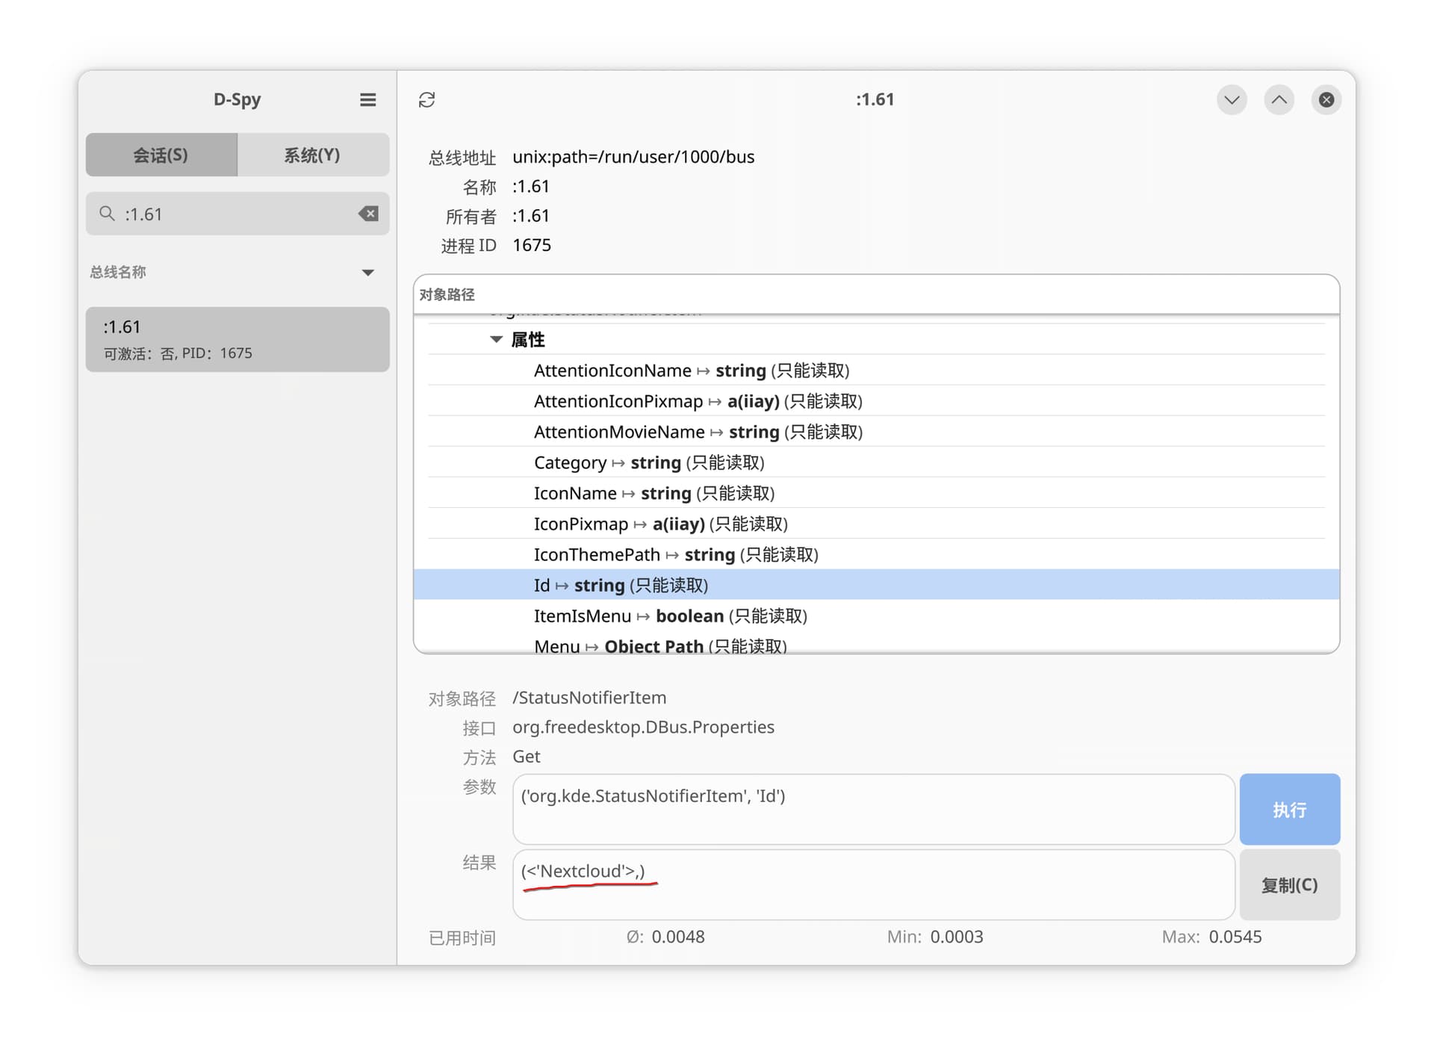The height and width of the screenshot is (1051, 1434).
Task: Click the Get method value
Action: click(527, 757)
